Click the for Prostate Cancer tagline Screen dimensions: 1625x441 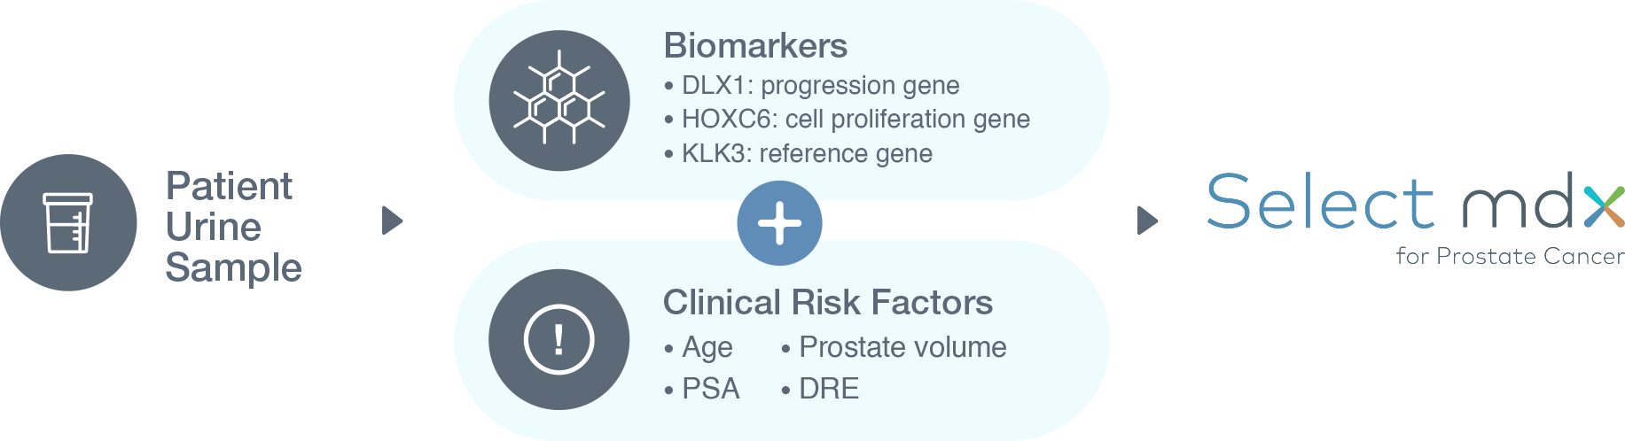(1510, 257)
